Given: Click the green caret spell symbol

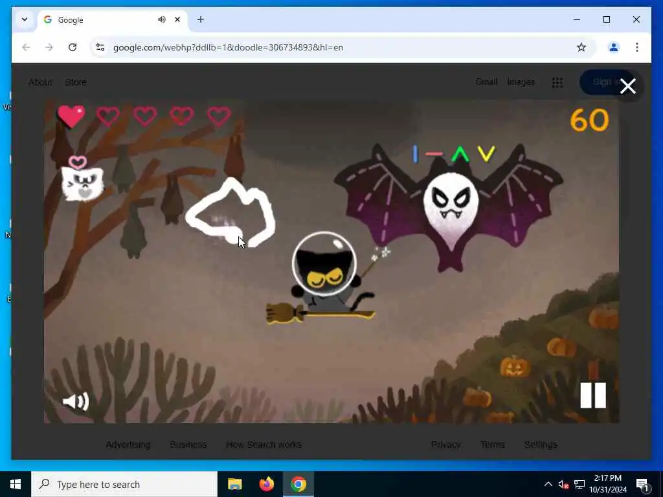Looking at the screenshot, I should (460, 154).
